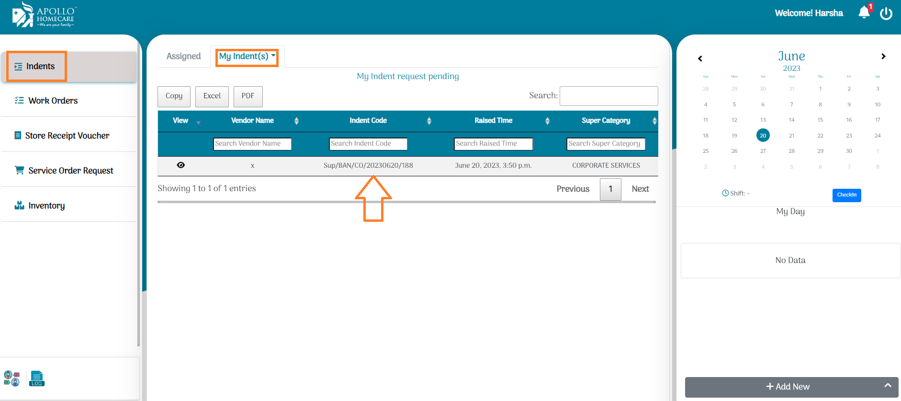Click indent code Sup/BAN/CO/20230620/188
The height and width of the screenshot is (401, 901).
368,165
